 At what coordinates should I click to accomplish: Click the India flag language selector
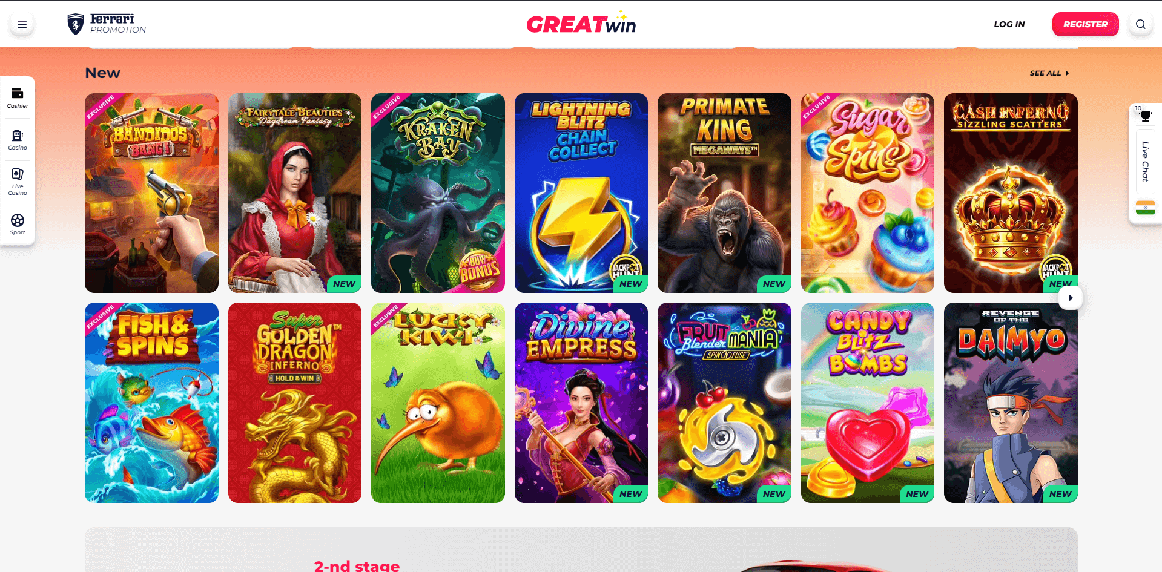pyautogui.click(x=1145, y=208)
